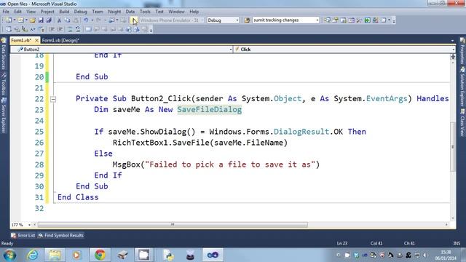
Task: Click the Properties Window toolbar icon
Action: click(335, 20)
